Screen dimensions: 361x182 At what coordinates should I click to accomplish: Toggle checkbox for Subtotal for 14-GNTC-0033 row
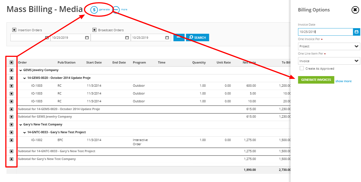coord(11,151)
